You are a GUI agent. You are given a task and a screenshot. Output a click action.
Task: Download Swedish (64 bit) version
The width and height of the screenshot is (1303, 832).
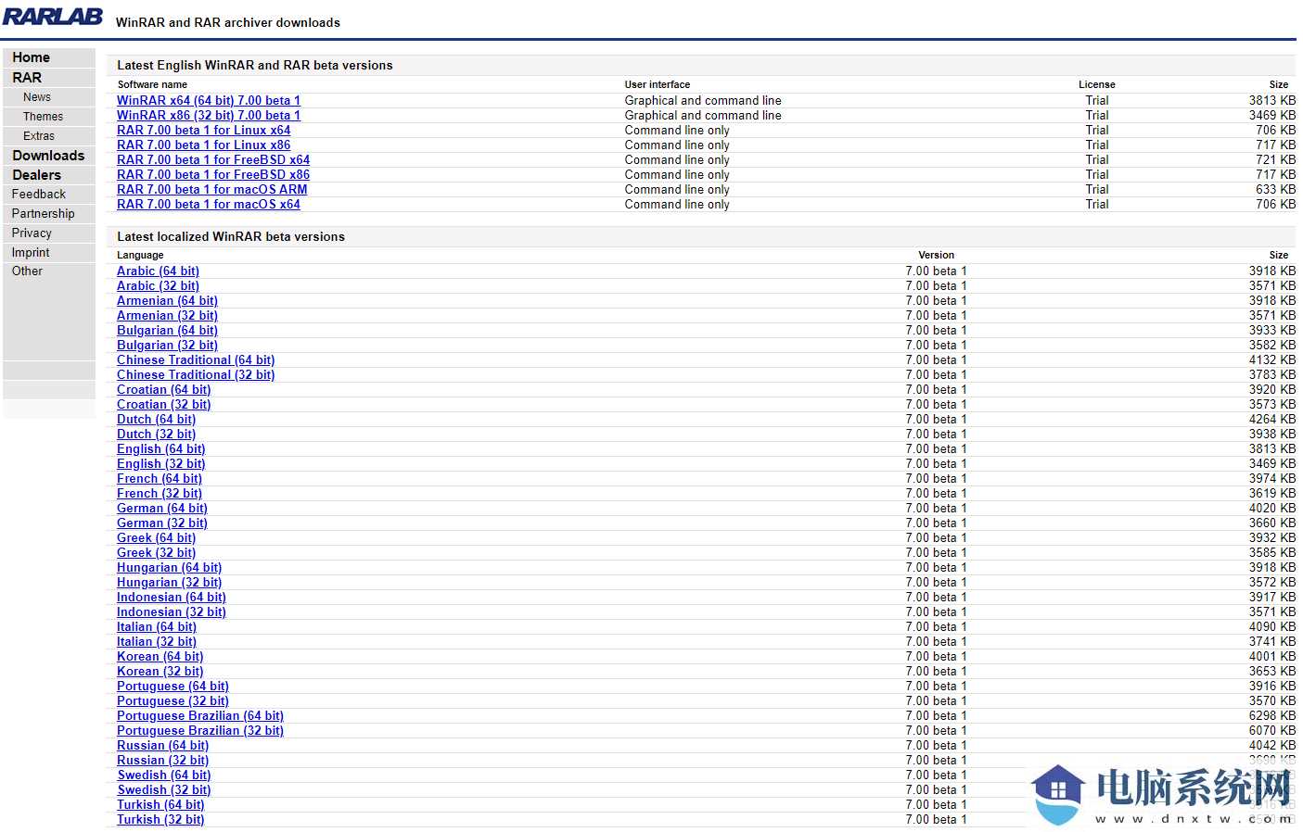pos(163,775)
